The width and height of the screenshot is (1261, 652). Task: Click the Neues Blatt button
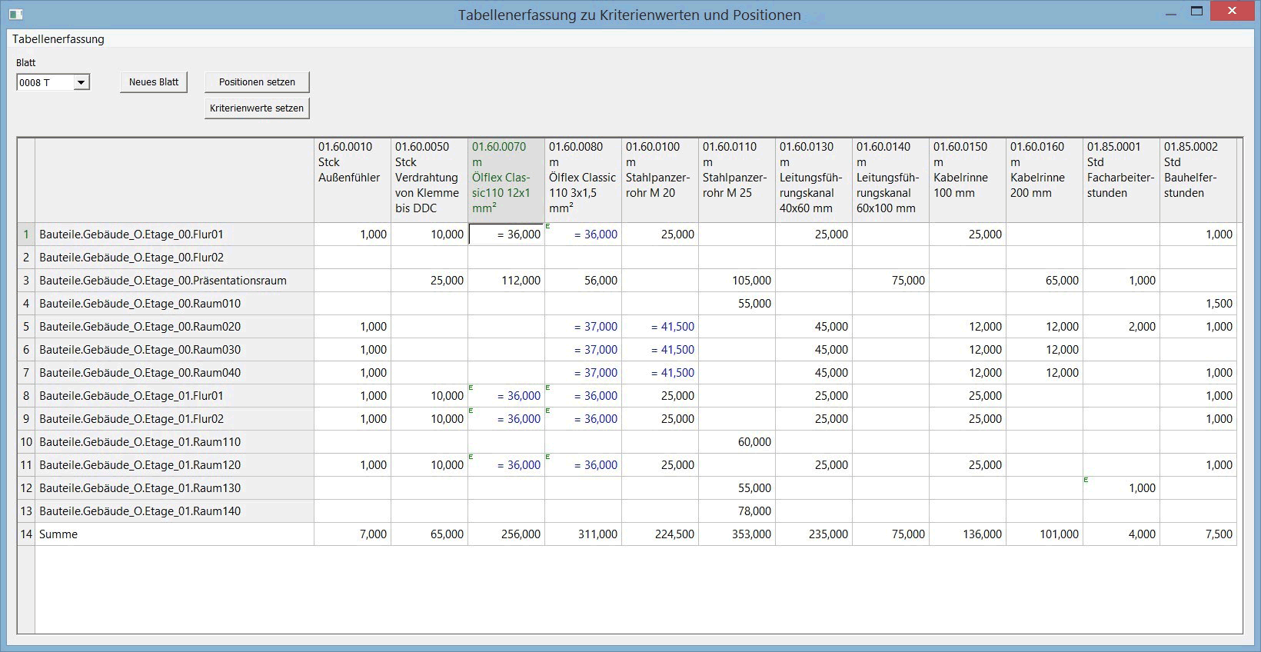point(153,82)
